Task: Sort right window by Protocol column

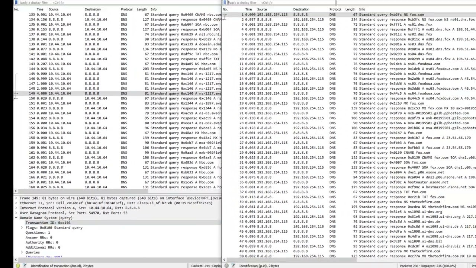Action: click(x=335, y=9)
